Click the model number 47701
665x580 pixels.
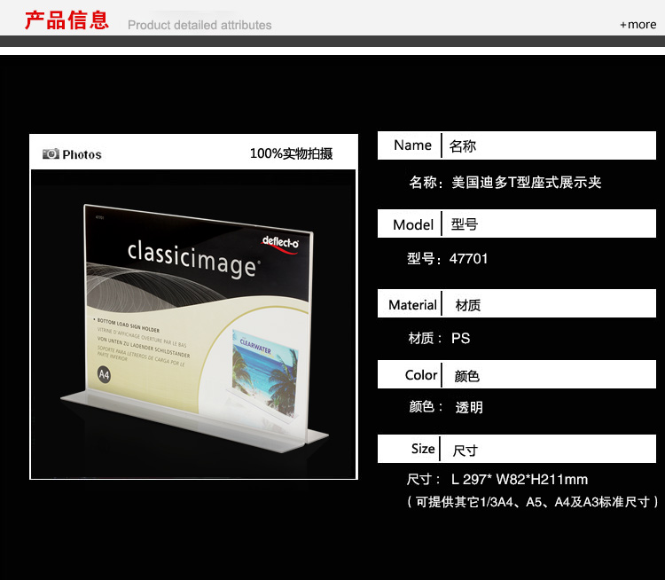pyautogui.click(x=469, y=258)
